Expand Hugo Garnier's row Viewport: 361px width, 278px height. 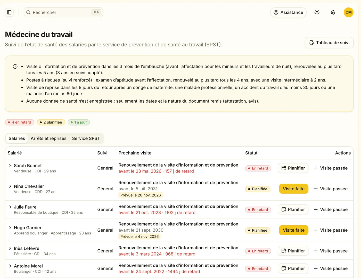(x=10, y=228)
